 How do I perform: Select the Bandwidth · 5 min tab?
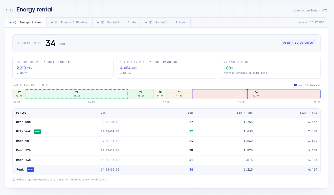pyautogui.click(x=117, y=23)
